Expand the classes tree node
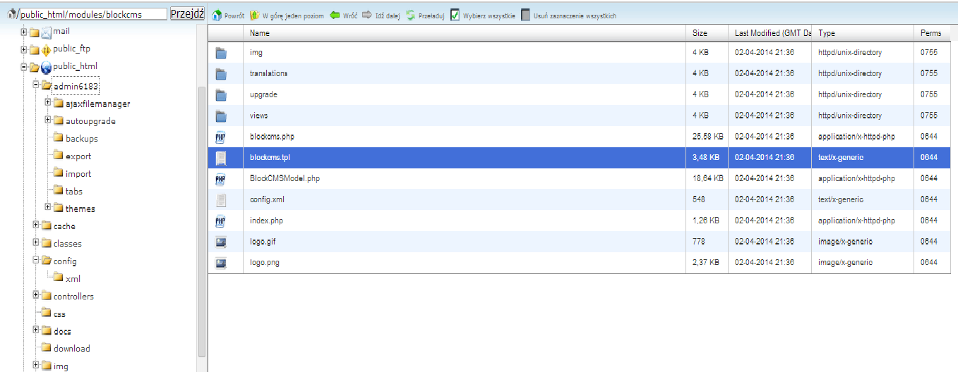Image resolution: width=958 pixels, height=372 pixels. 36,242
